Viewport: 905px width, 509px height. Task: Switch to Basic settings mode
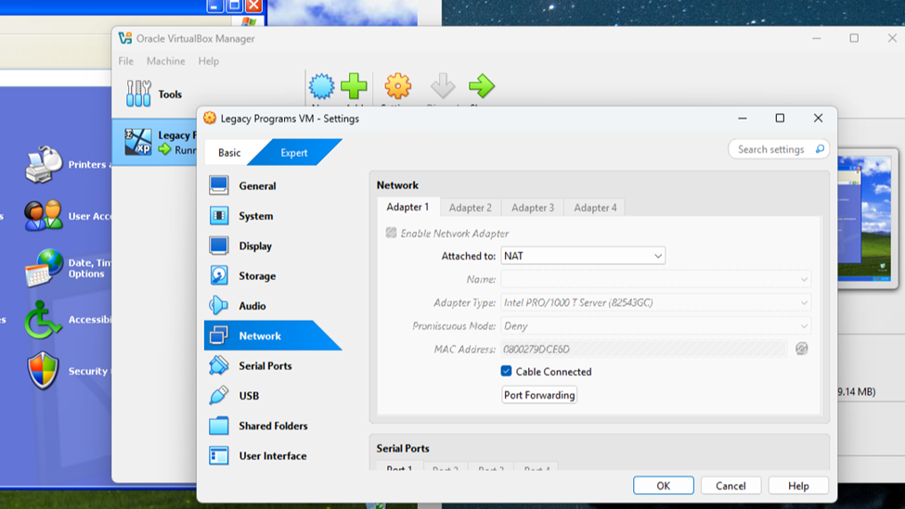[x=229, y=152]
